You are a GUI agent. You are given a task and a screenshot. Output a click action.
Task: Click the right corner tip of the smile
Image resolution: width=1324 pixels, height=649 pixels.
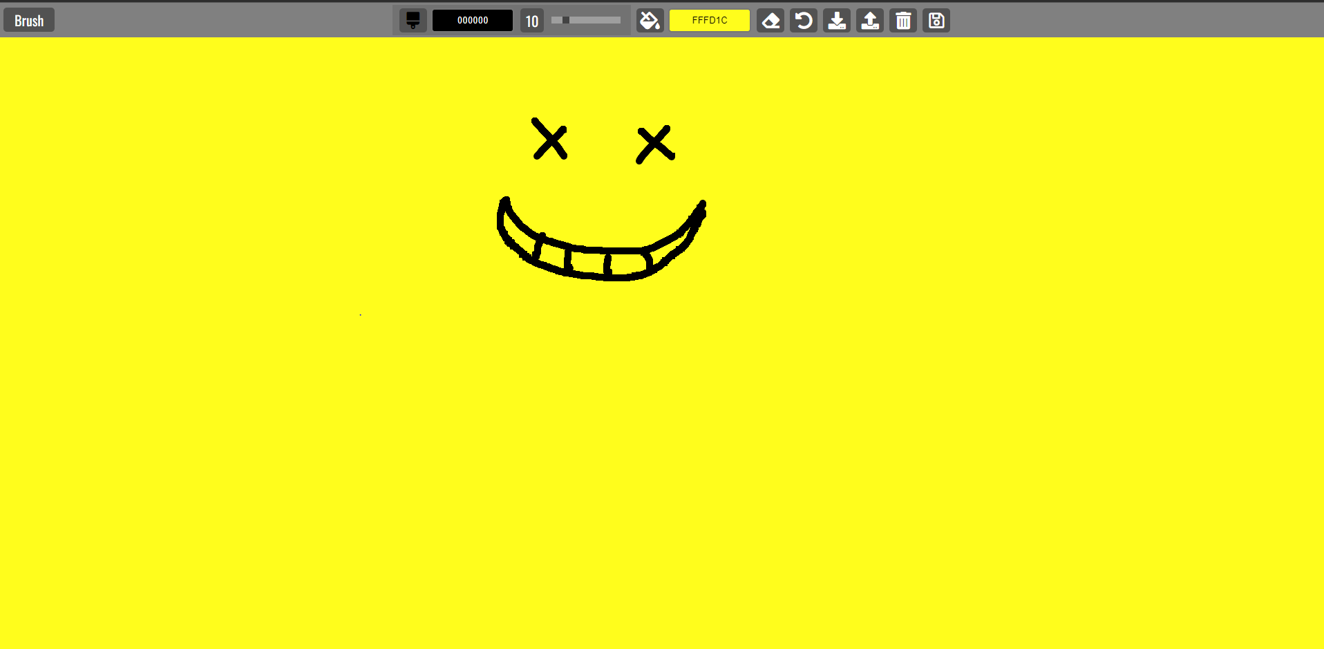pyautogui.click(x=703, y=204)
